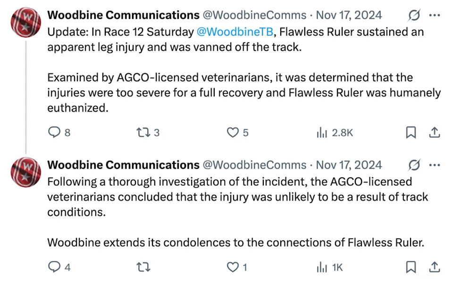Open the Nov 17, 2024 timestamp of second tweet
The image size is (453, 283).
point(349,165)
